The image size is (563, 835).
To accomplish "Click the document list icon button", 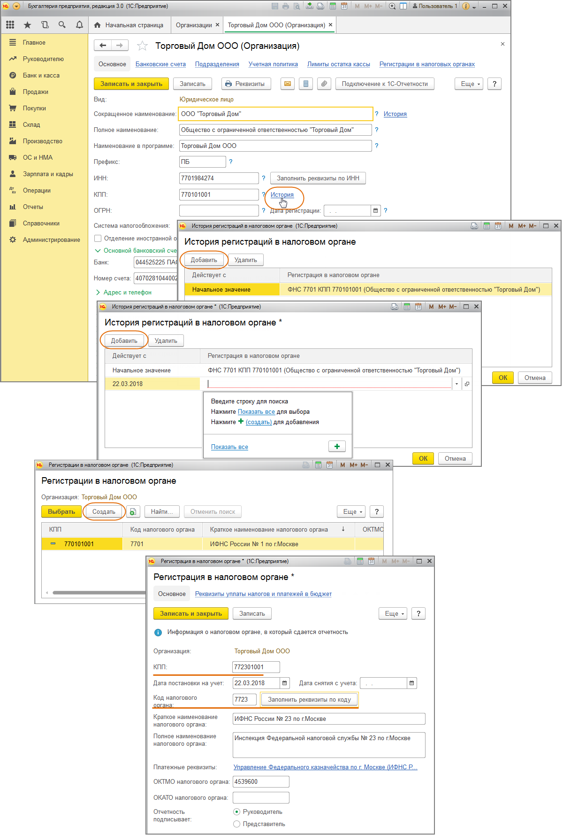I will (x=306, y=84).
